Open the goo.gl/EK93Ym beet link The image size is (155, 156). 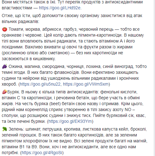pos(70,121)
